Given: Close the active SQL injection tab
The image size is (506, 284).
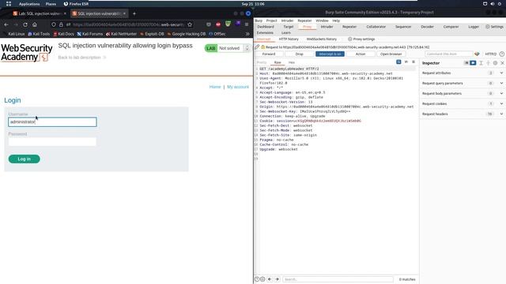Looking at the screenshot, I should pos(124,13).
